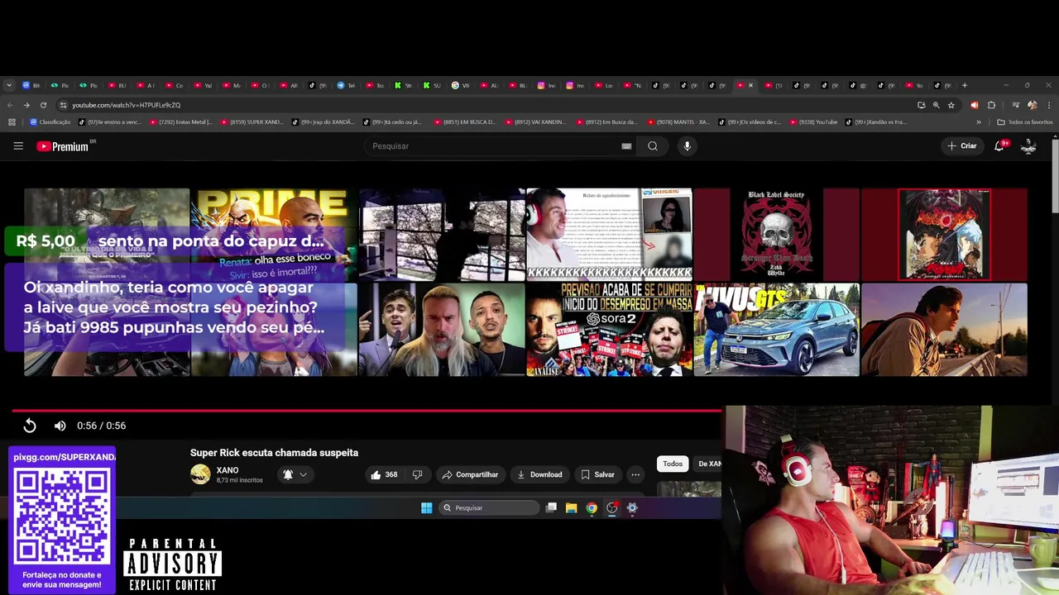The height and width of the screenshot is (595, 1059).
Task: Select the Todos filter chip
Action: pos(673,464)
